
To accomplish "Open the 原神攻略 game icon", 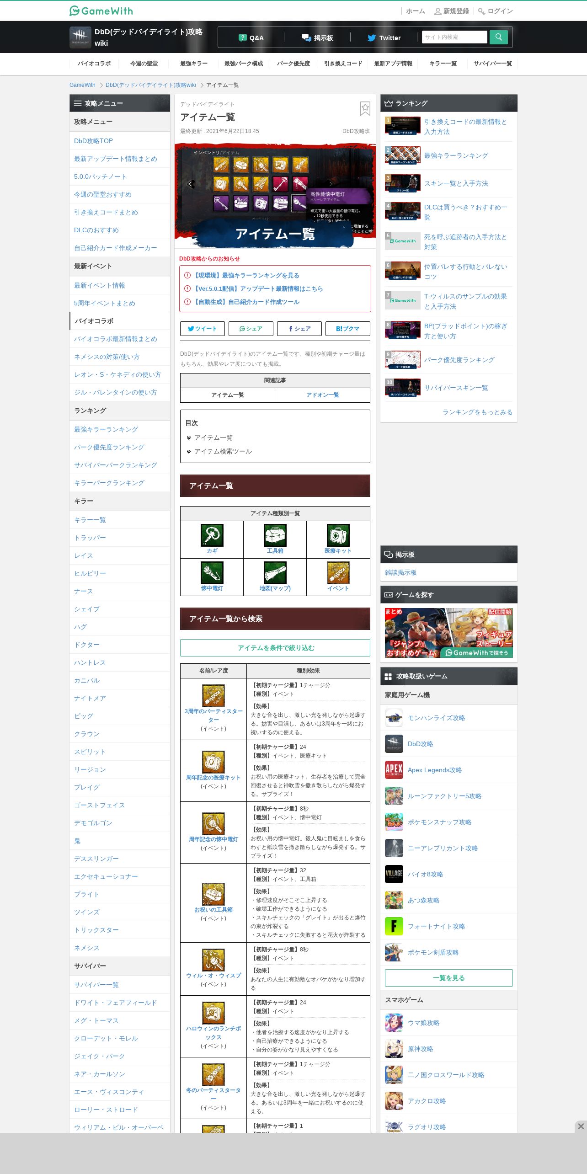I will pyautogui.click(x=394, y=1049).
